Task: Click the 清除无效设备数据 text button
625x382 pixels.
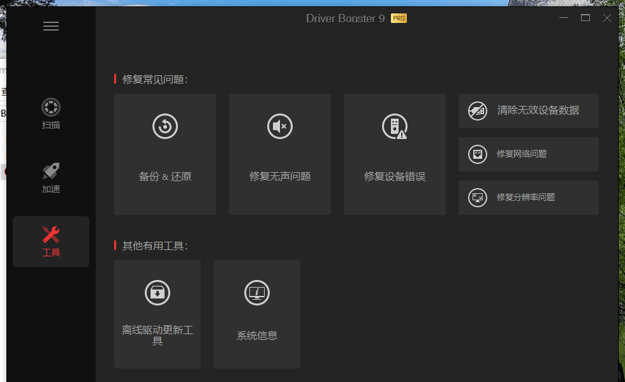Action: (x=538, y=110)
